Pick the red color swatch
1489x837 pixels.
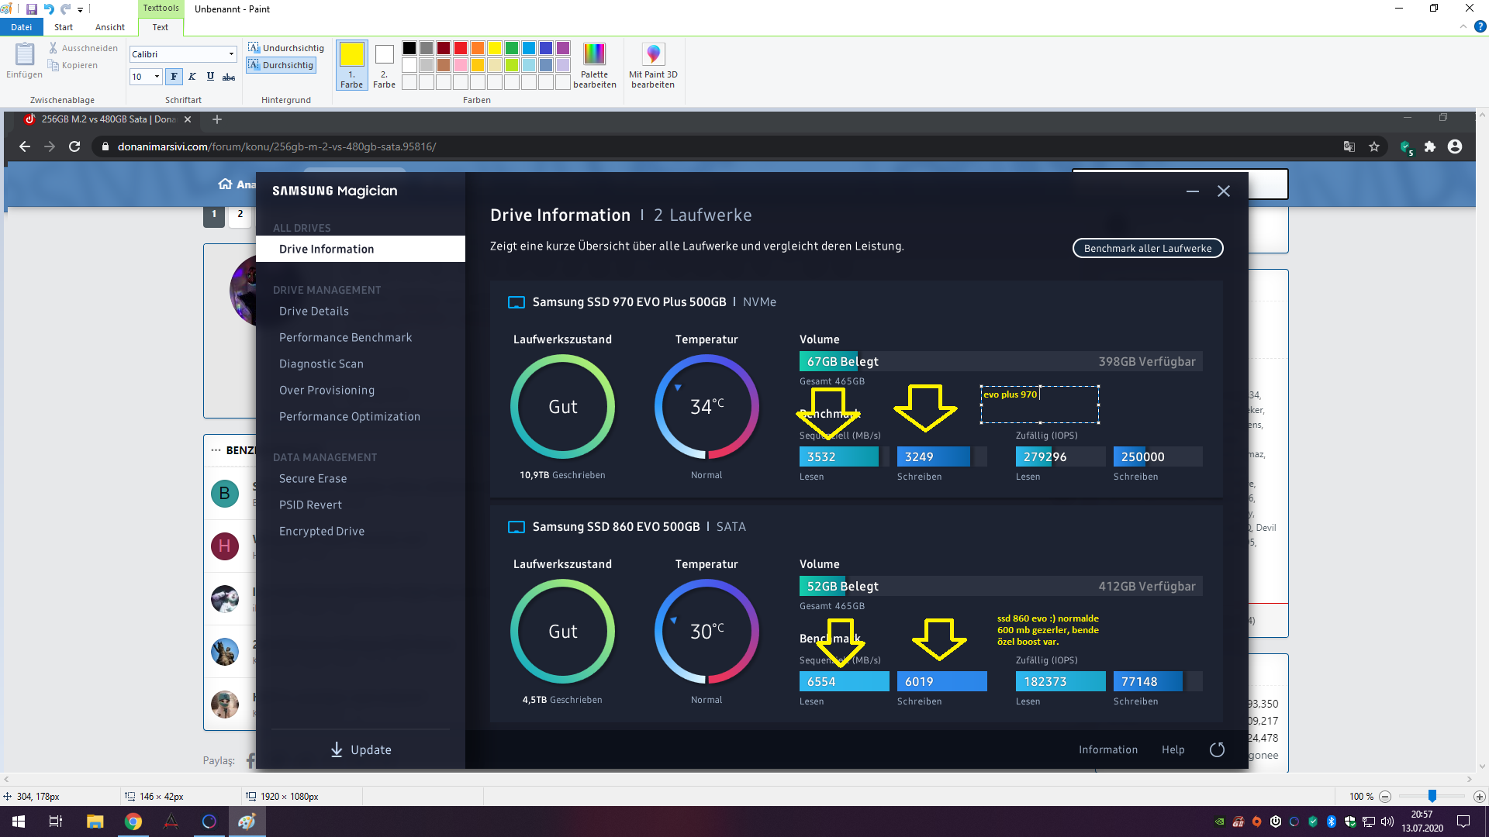(461, 48)
